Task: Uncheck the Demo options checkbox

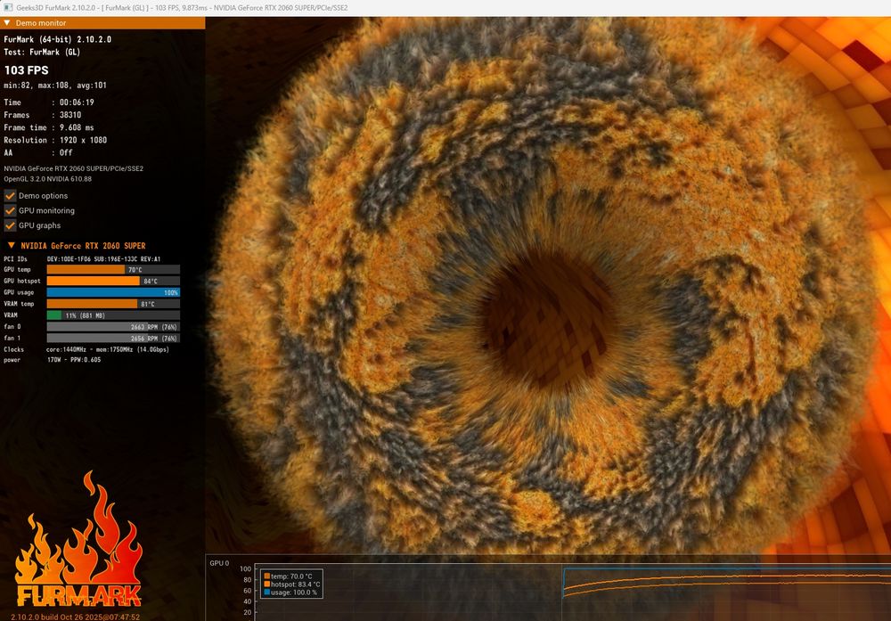Action: pos(10,195)
